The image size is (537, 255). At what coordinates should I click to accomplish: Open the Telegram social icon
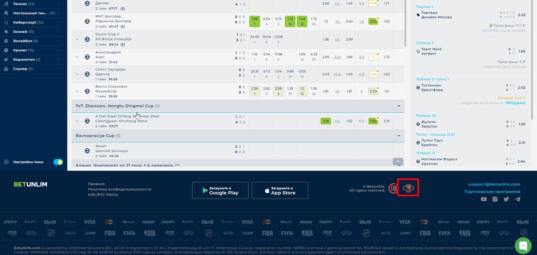[x=518, y=199]
